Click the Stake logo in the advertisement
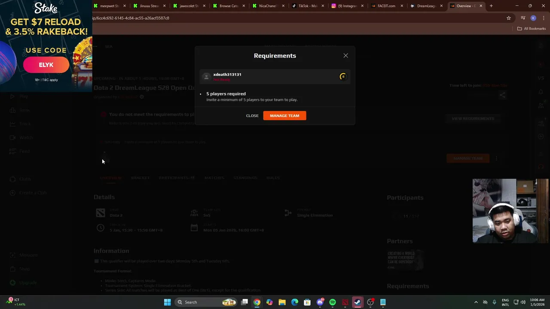550x309 pixels. pyautogui.click(x=46, y=8)
